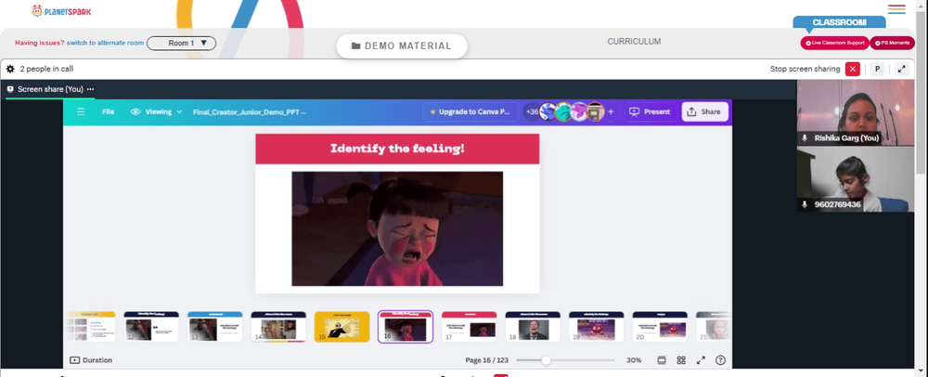
Task: Enter fullscreen in Canva footer
Action: pyautogui.click(x=701, y=360)
